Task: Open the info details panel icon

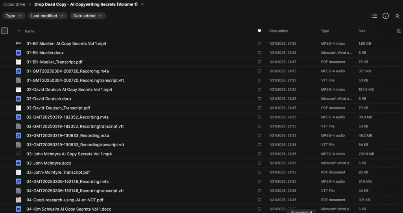Action: point(386,16)
